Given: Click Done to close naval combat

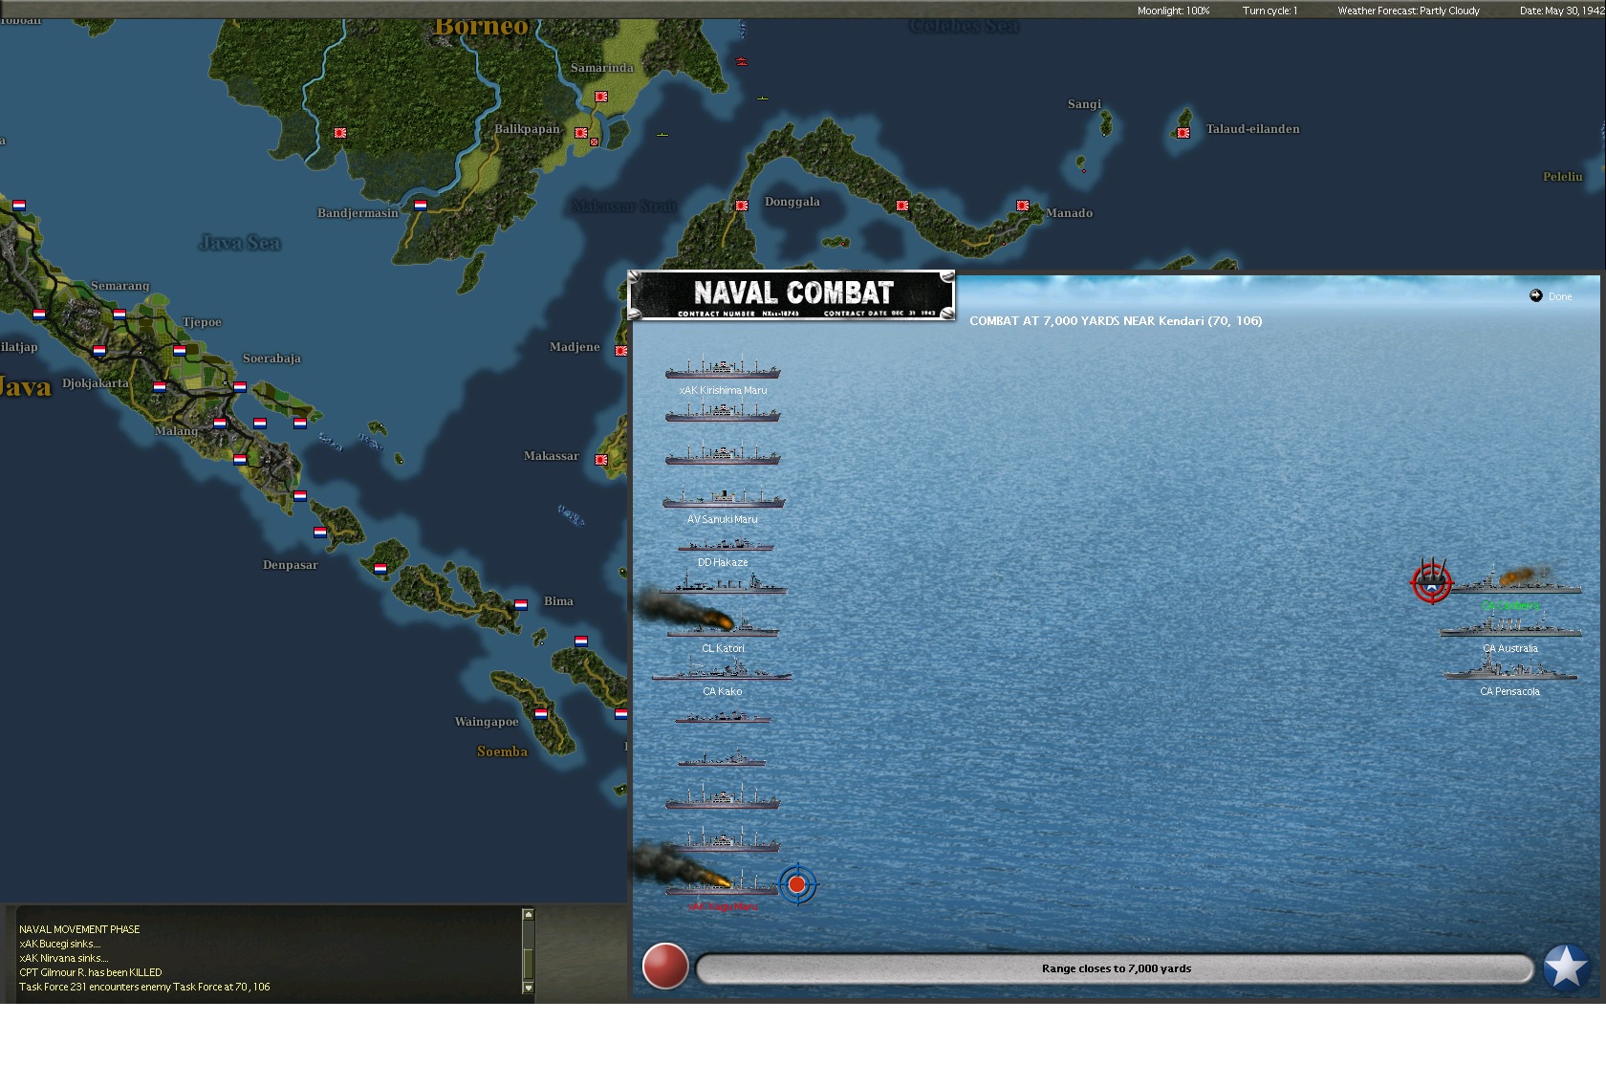Looking at the screenshot, I should pyautogui.click(x=1551, y=296).
